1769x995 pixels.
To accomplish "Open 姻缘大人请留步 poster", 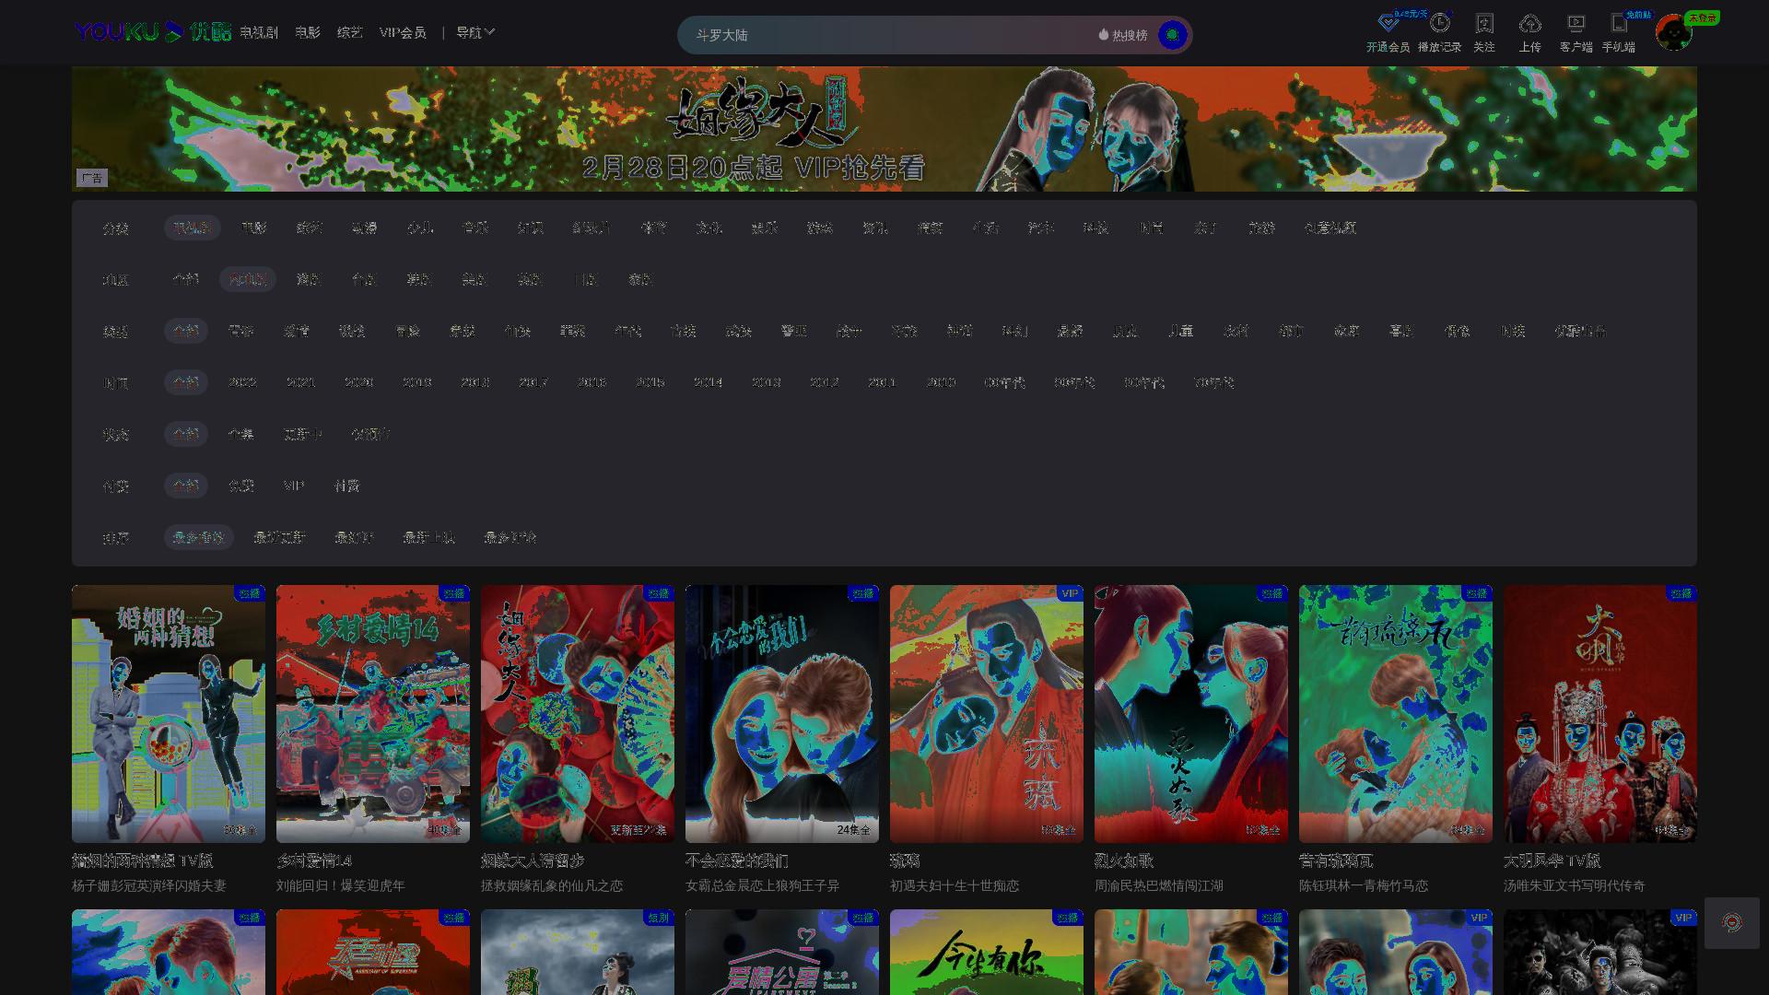I will pyautogui.click(x=578, y=714).
